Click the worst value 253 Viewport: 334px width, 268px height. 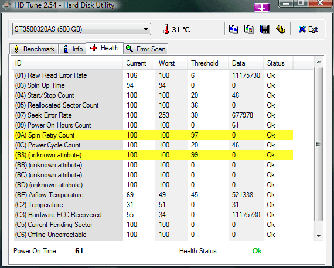164,115
